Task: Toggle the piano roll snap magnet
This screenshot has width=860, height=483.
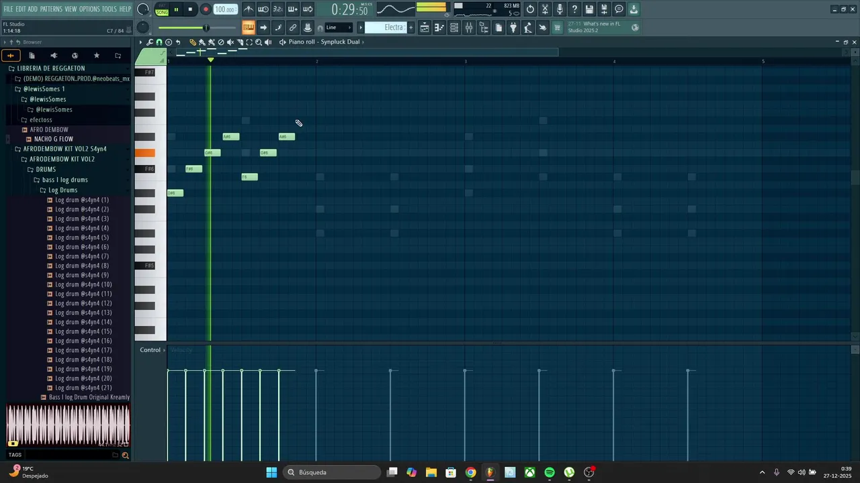Action: point(159,42)
